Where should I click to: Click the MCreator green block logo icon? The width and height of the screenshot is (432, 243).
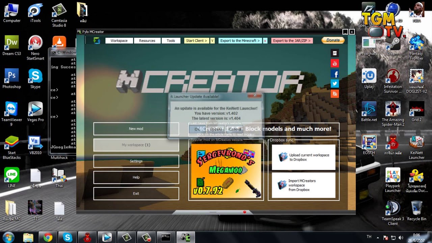coord(97,41)
